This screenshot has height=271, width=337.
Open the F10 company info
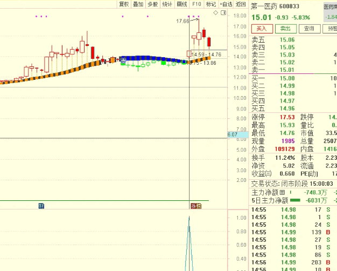click(x=196, y=4)
